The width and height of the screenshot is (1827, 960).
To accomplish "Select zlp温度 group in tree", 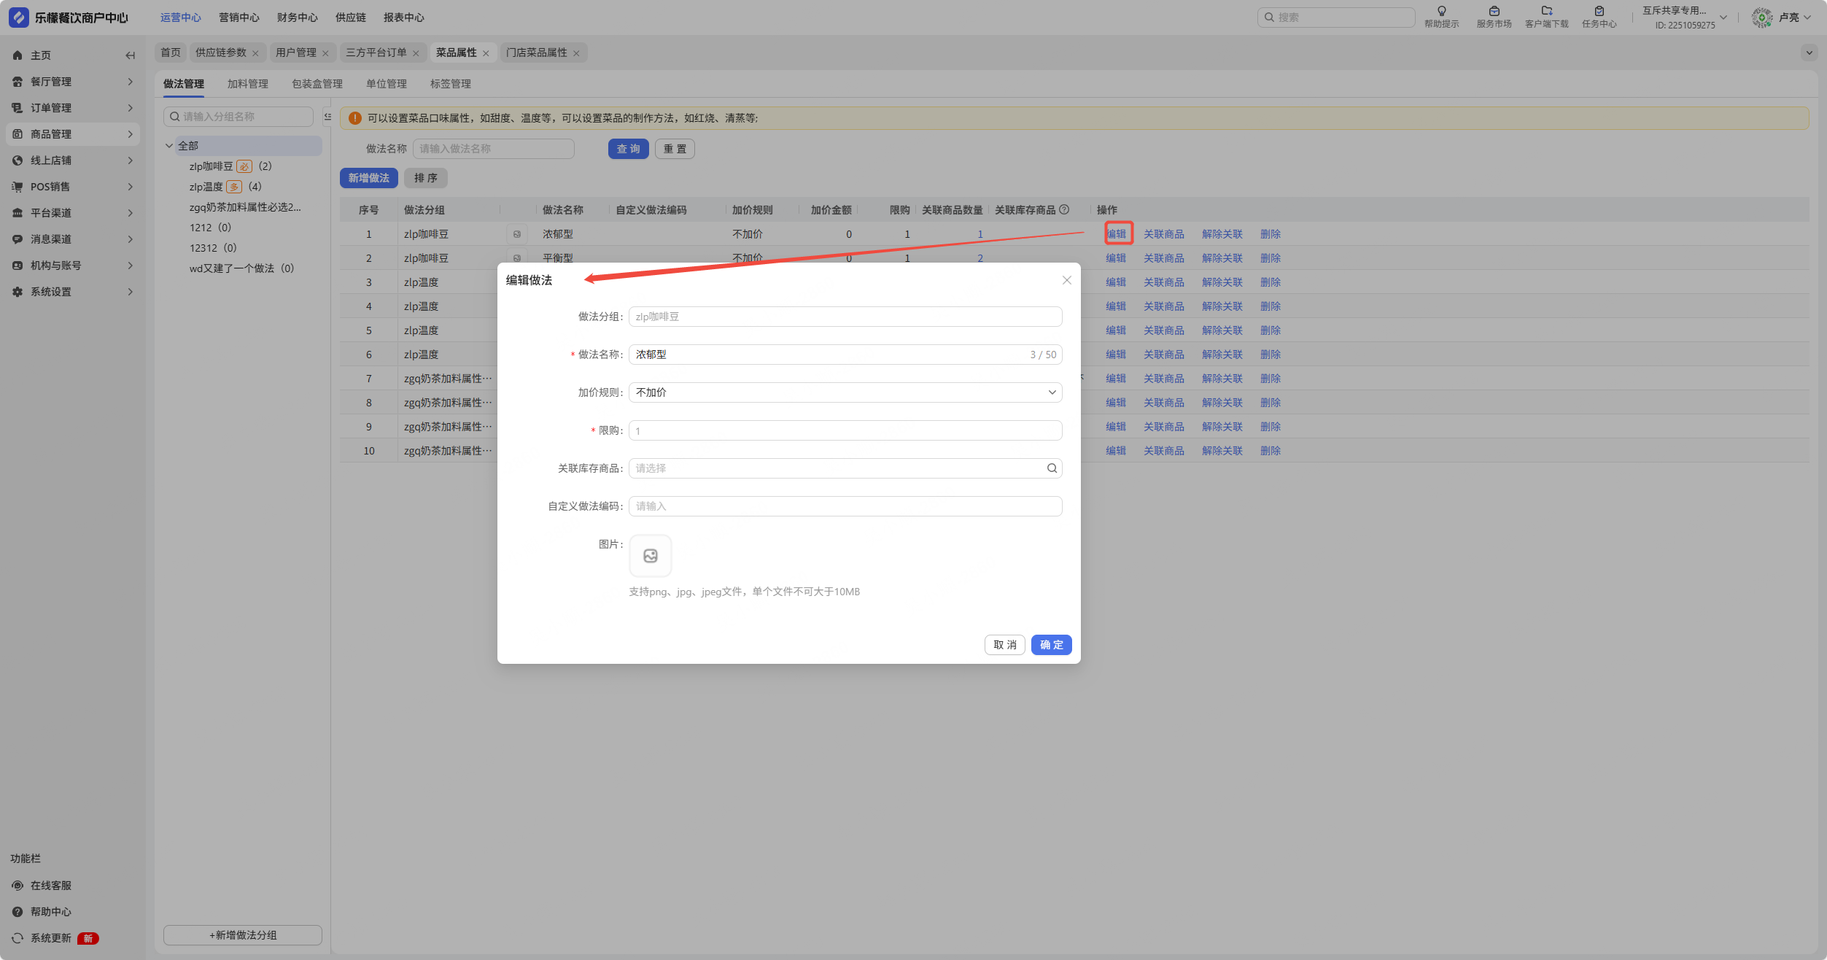I will pyautogui.click(x=206, y=187).
